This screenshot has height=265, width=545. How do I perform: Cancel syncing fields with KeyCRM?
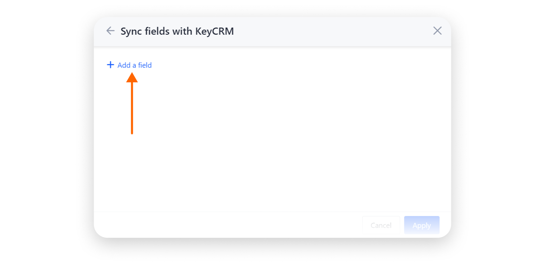click(381, 225)
